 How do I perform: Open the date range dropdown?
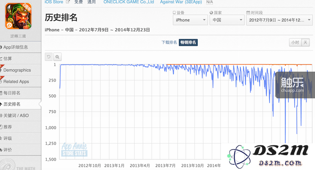pos(280,20)
